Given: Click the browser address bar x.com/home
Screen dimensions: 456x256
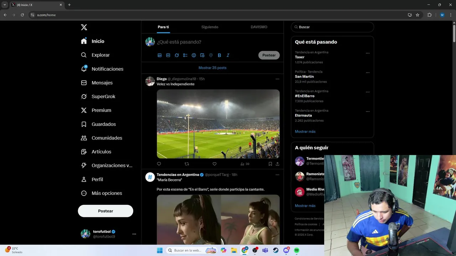Looking at the screenshot, I should tap(217, 15).
